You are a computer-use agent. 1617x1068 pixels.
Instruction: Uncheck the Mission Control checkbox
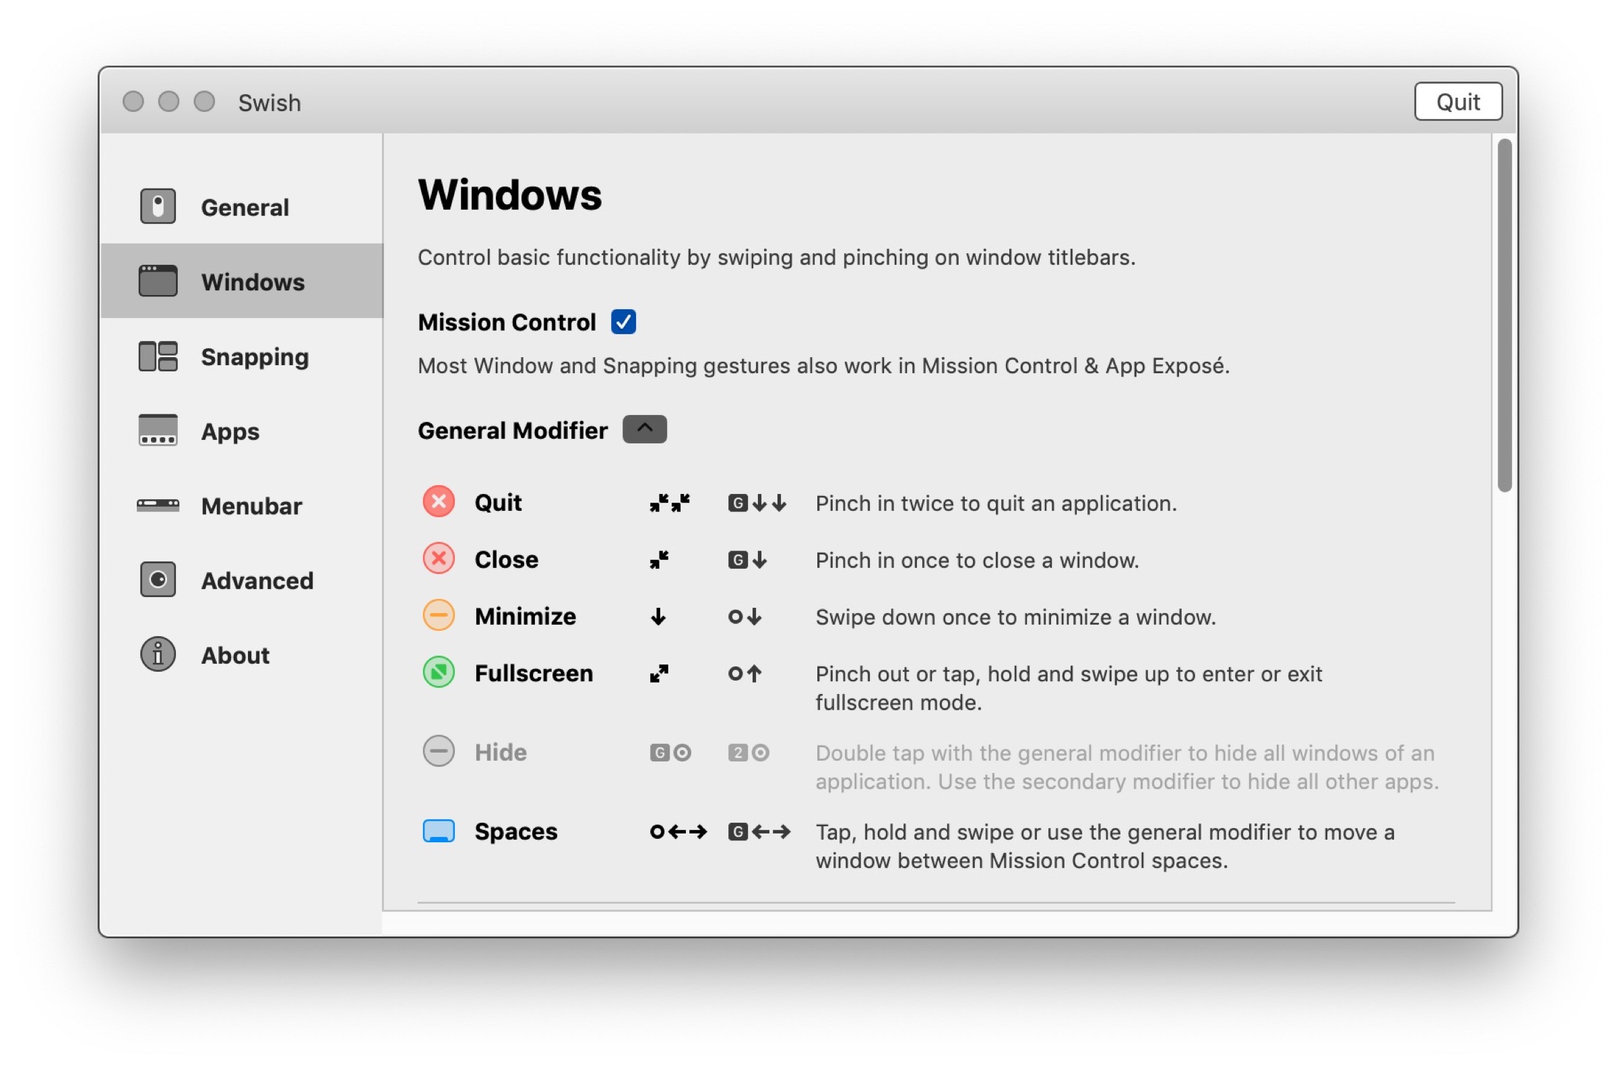pyautogui.click(x=623, y=321)
